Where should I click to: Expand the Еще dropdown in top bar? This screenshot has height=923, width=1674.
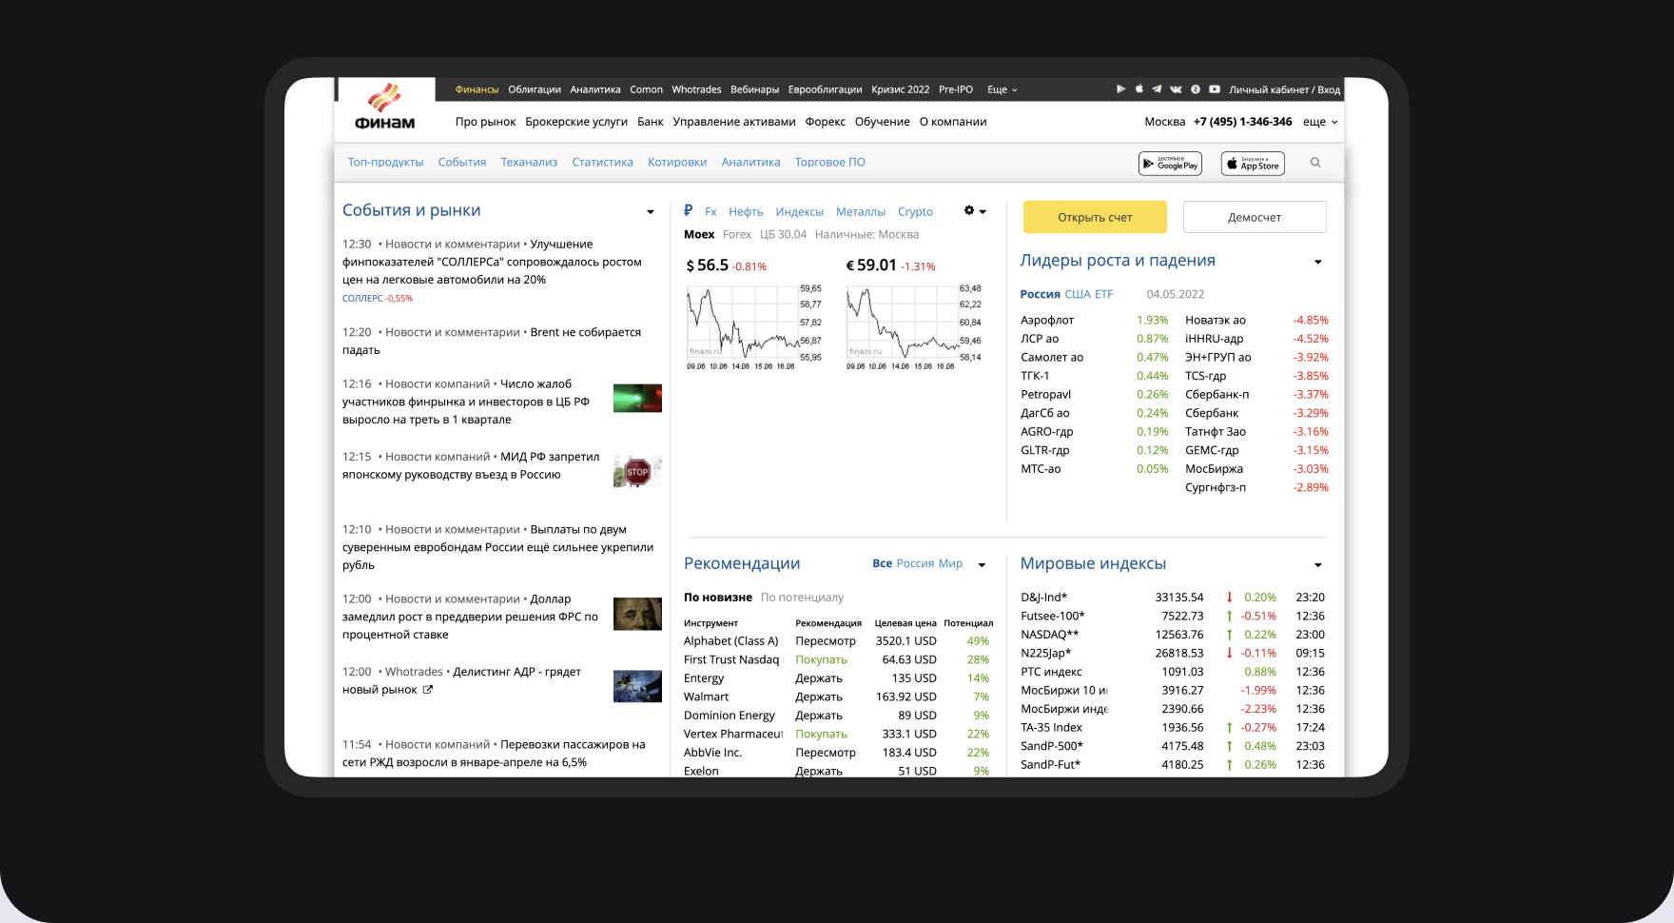(1002, 89)
